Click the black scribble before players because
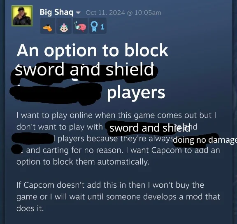 33,138
